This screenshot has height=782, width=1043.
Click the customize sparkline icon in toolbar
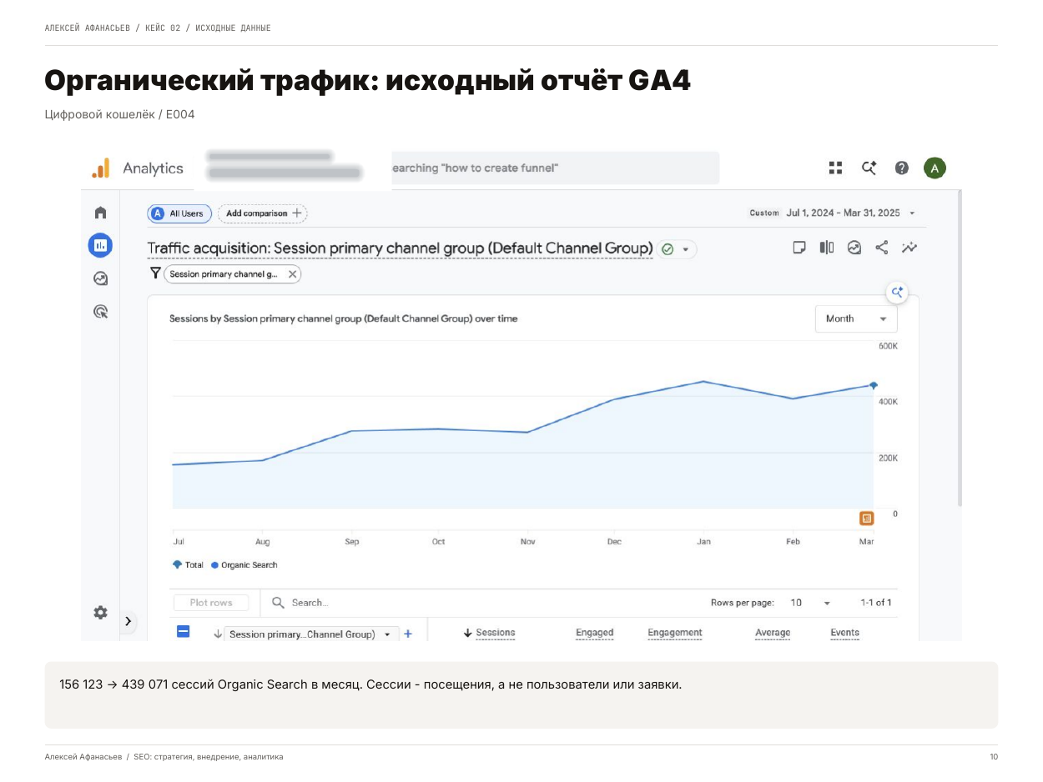(x=909, y=248)
